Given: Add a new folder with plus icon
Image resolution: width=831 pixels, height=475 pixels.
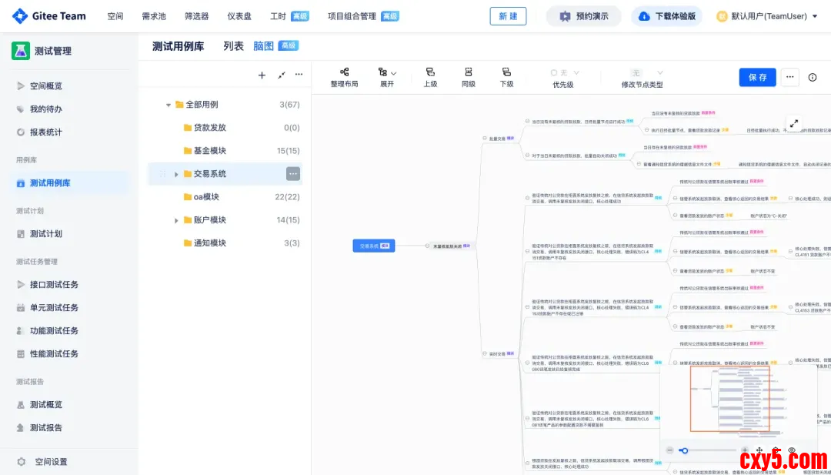Looking at the screenshot, I should [262, 75].
